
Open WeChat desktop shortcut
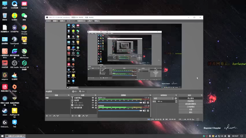(x=24, y=17)
